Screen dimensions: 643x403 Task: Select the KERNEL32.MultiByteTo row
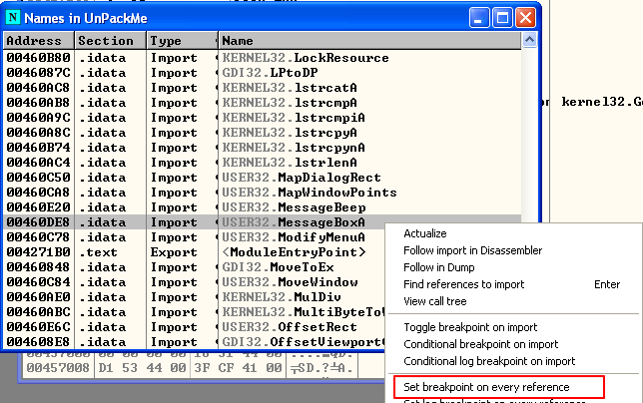(195, 311)
